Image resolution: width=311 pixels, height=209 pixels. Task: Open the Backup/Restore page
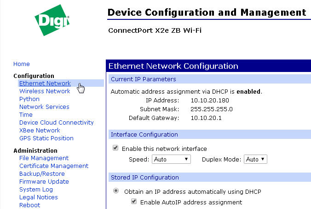point(42,174)
